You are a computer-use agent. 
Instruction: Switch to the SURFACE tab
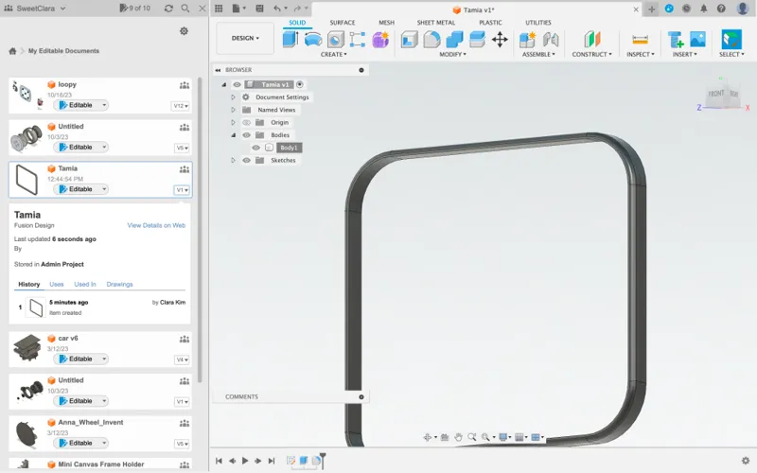pos(343,23)
